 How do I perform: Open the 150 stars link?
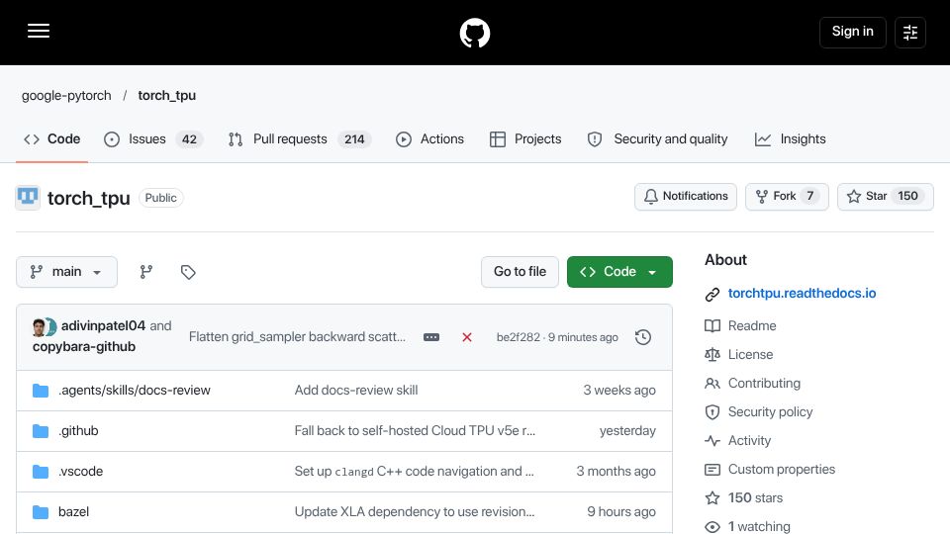click(x=755, y=498)
